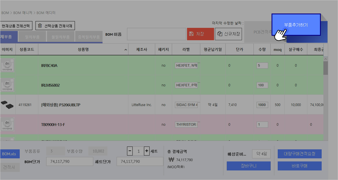Click the 부품추가하기 button

(296, 25)
